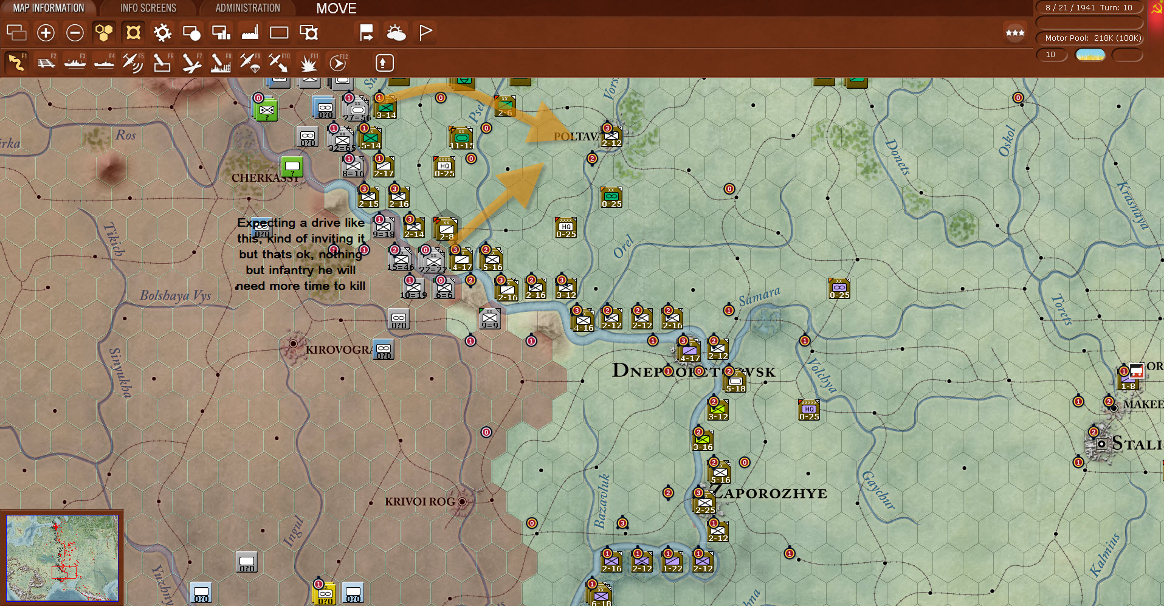
Task: Select the F11 explosion icon
Action: pos(309,63)
